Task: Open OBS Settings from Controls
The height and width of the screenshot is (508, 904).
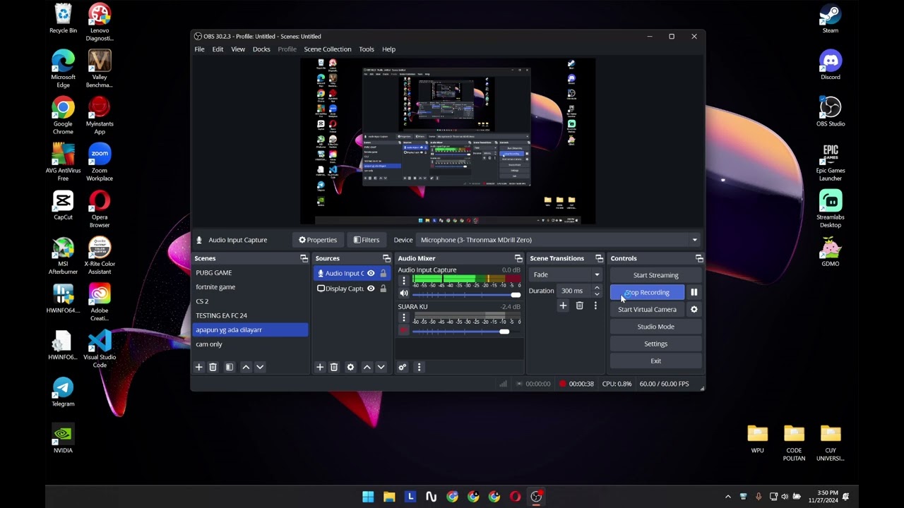Action: tap(655, 344)
